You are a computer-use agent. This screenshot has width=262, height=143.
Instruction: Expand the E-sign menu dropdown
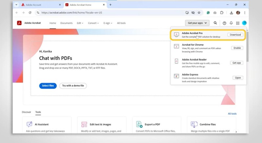click(108, 23)
